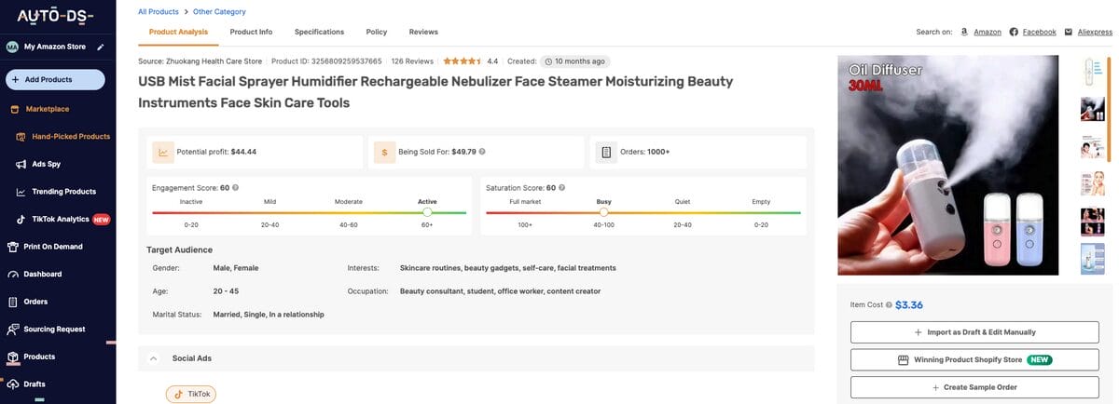The width and height of the screenshot is (1119, 404).
Task: Click Engagement Score info icon
Action: [235, 187]
